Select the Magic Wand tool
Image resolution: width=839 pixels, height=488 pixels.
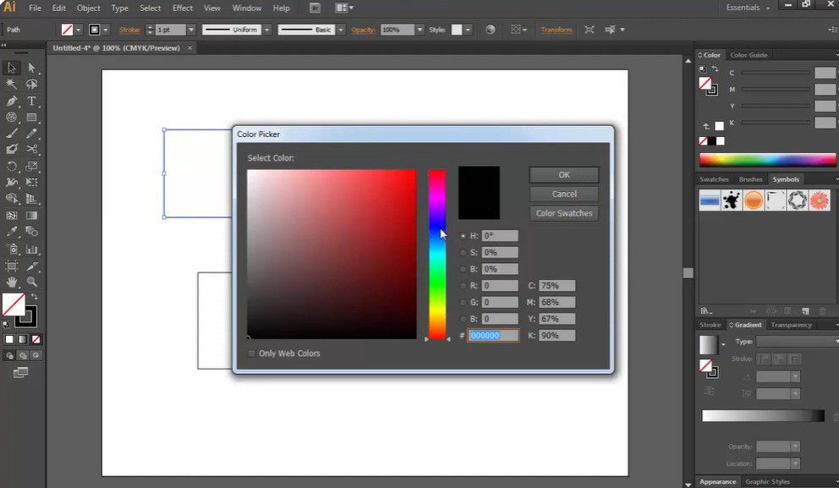pyautogui.click(x=12, y=84)
